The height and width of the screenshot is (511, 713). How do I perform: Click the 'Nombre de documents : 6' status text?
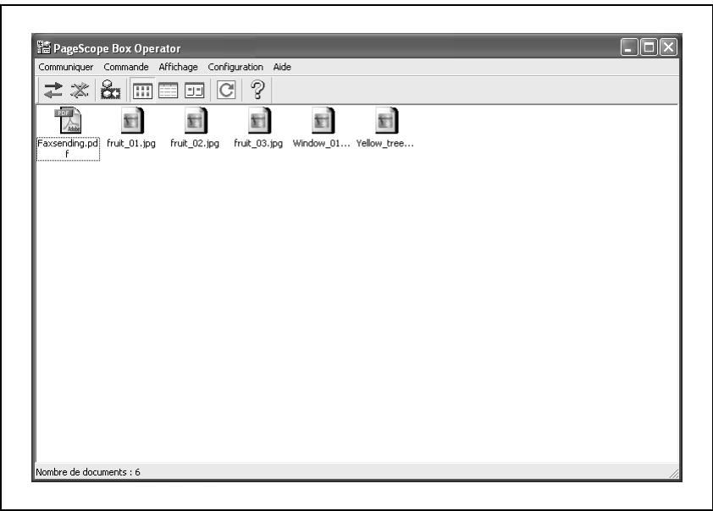(x=88, y=472)
